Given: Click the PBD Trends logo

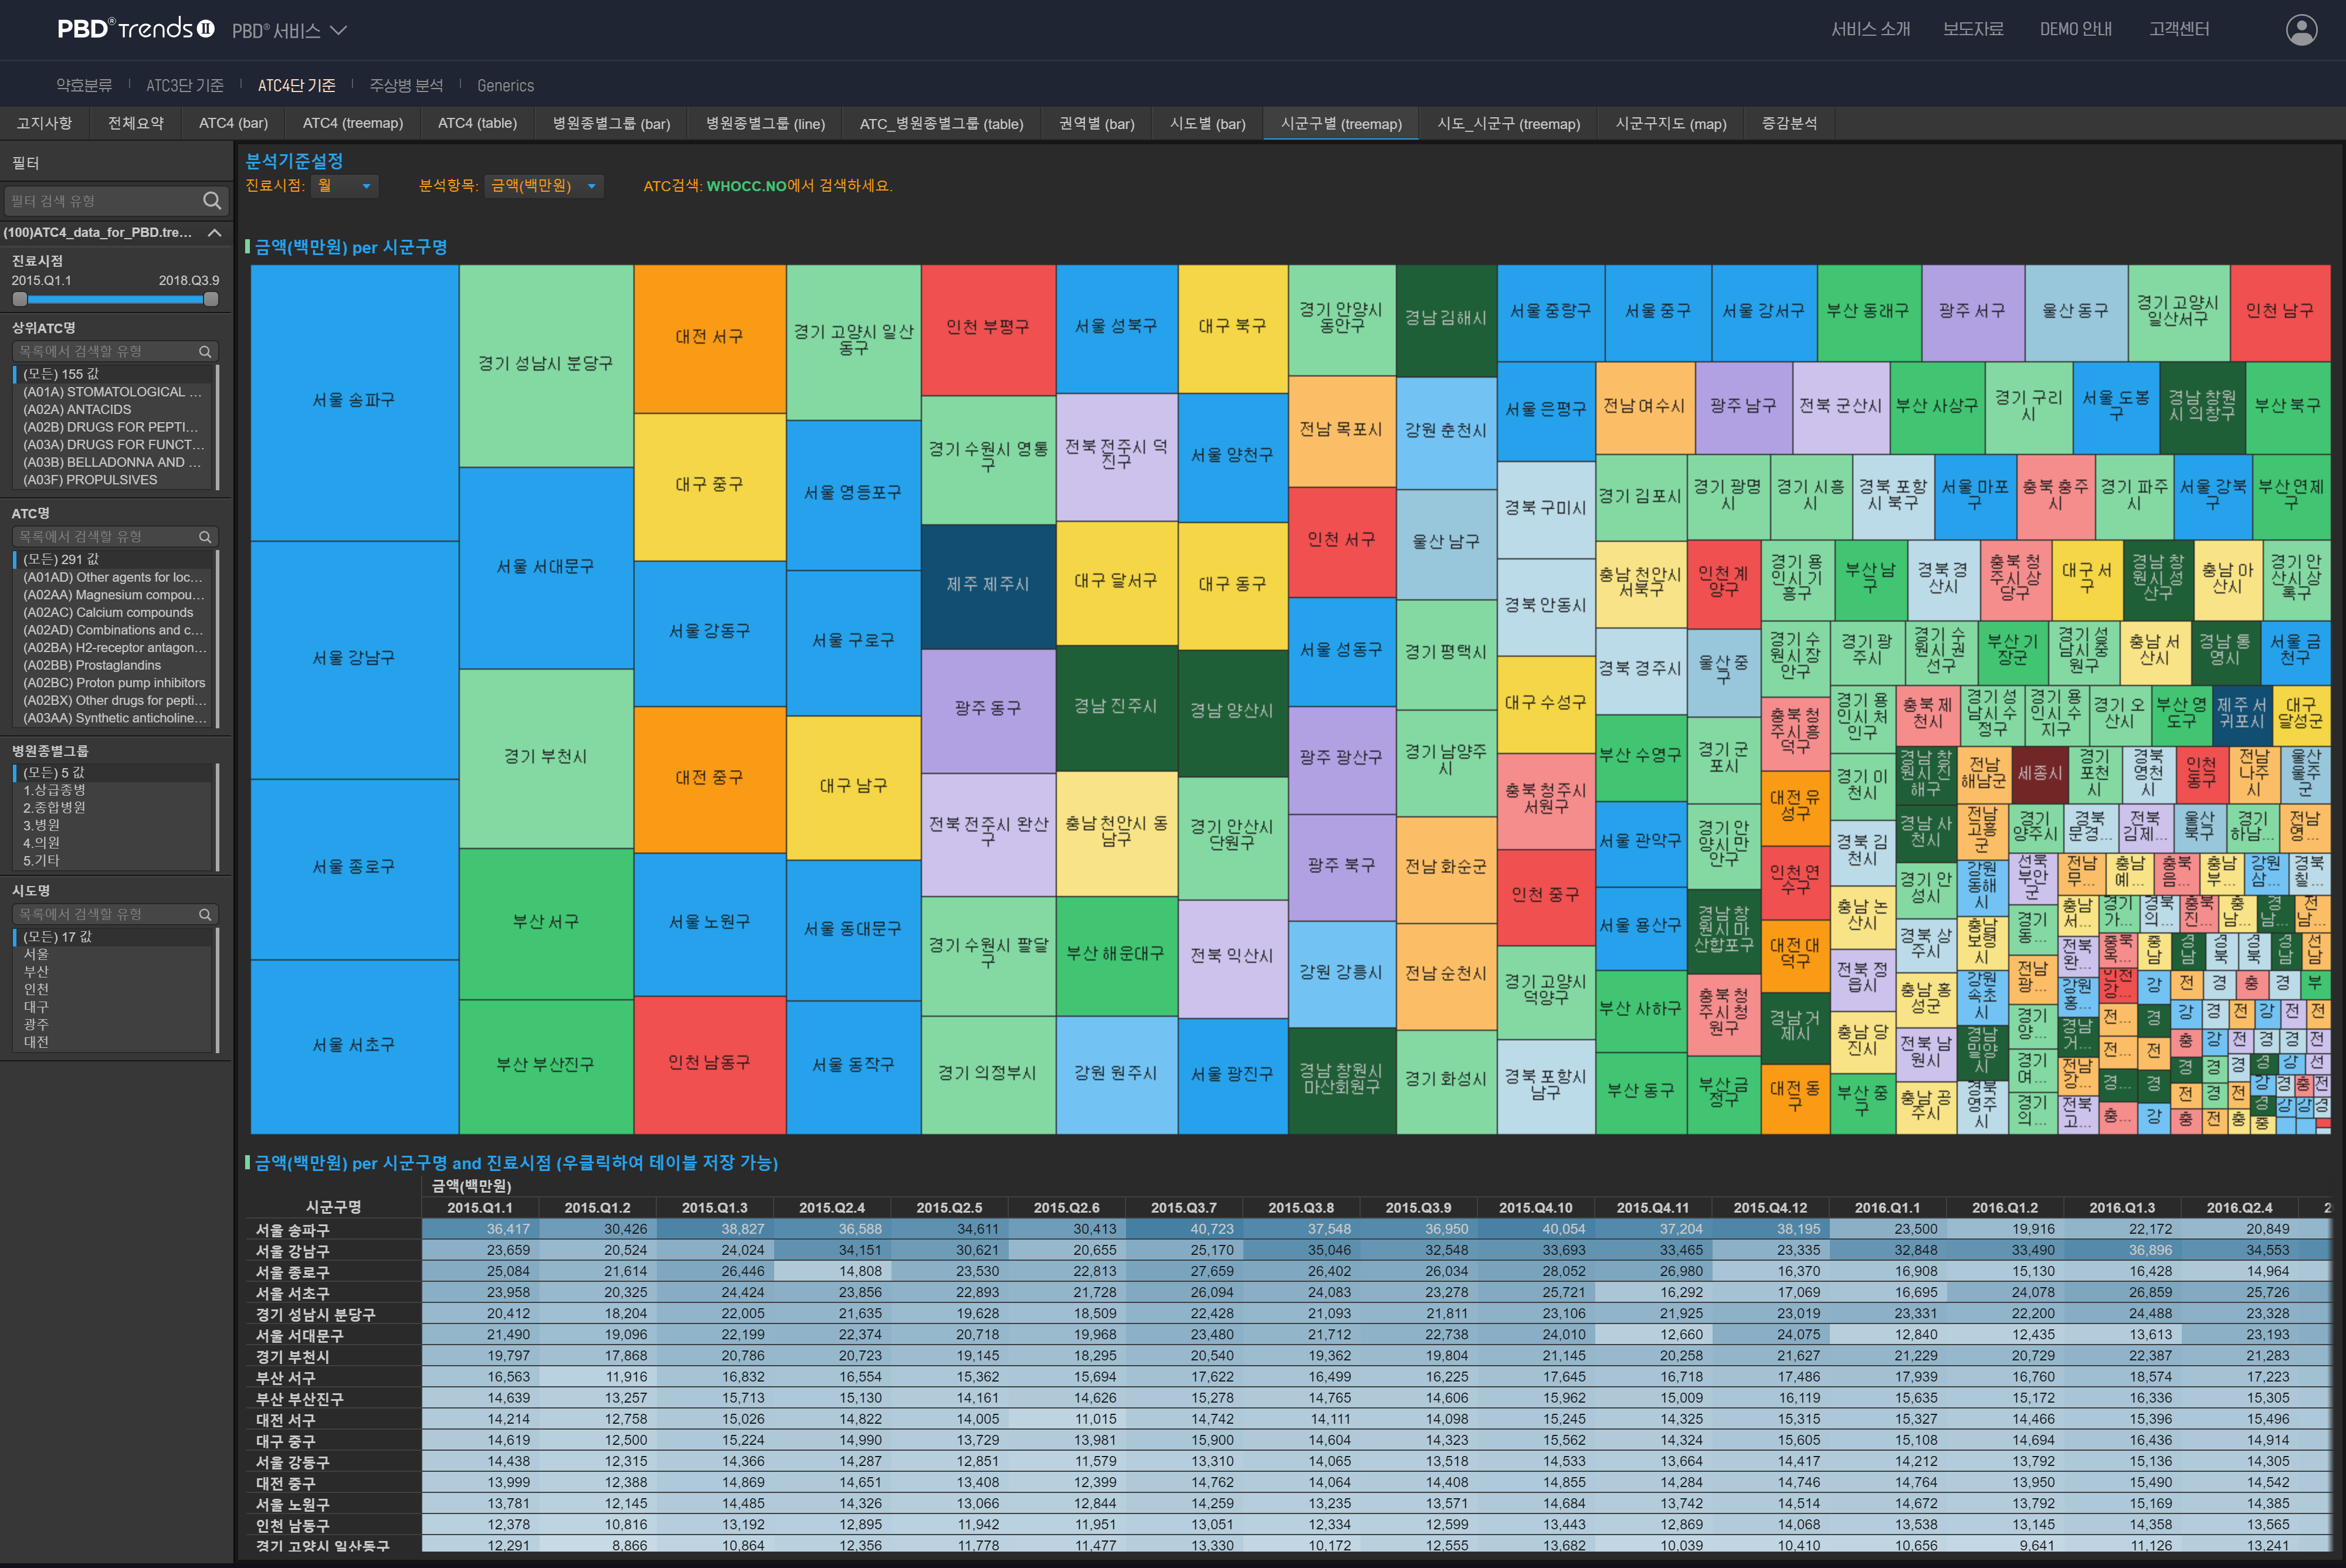Looking at the screenshot, I should [x=136, y=29].
